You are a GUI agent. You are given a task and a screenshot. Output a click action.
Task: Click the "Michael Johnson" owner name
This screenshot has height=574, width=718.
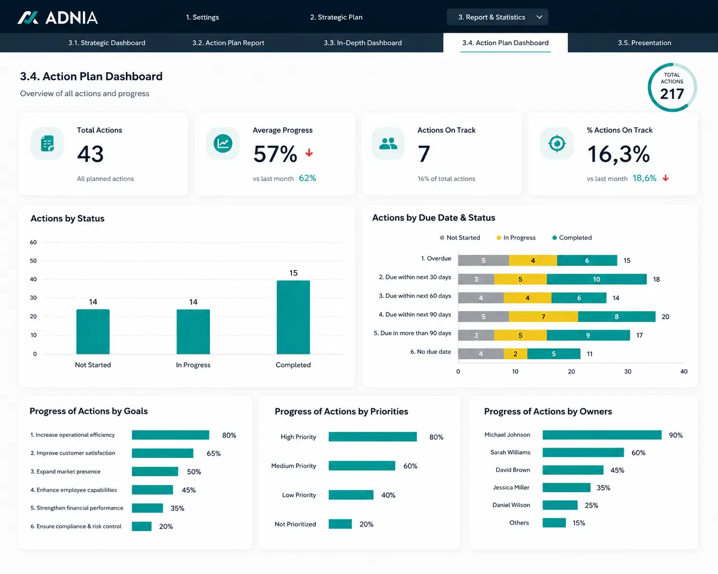508,435
